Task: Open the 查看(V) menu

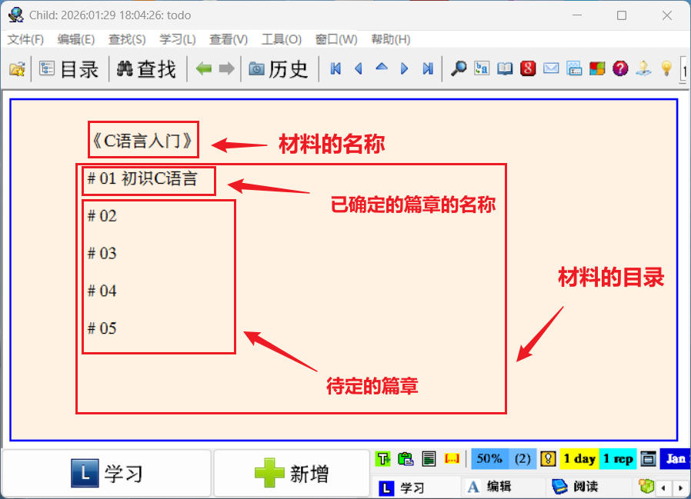Action: click(x=229, y=40)
